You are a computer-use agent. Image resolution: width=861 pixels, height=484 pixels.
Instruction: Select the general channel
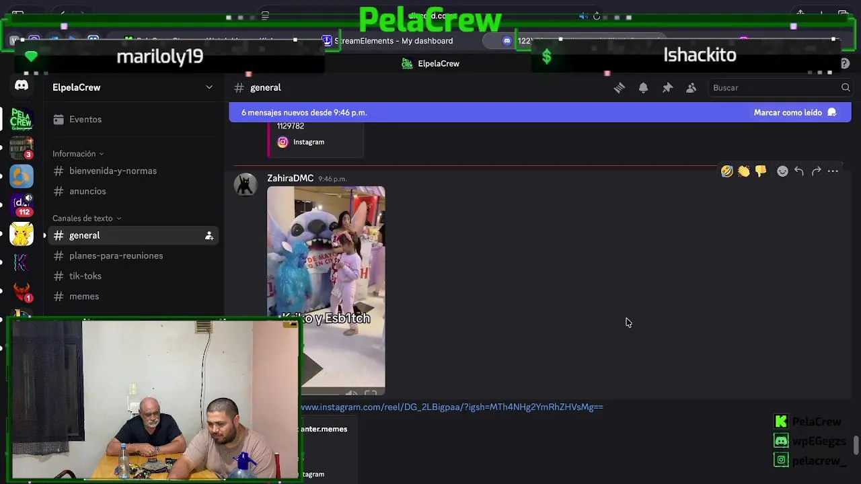pos(132,235)
